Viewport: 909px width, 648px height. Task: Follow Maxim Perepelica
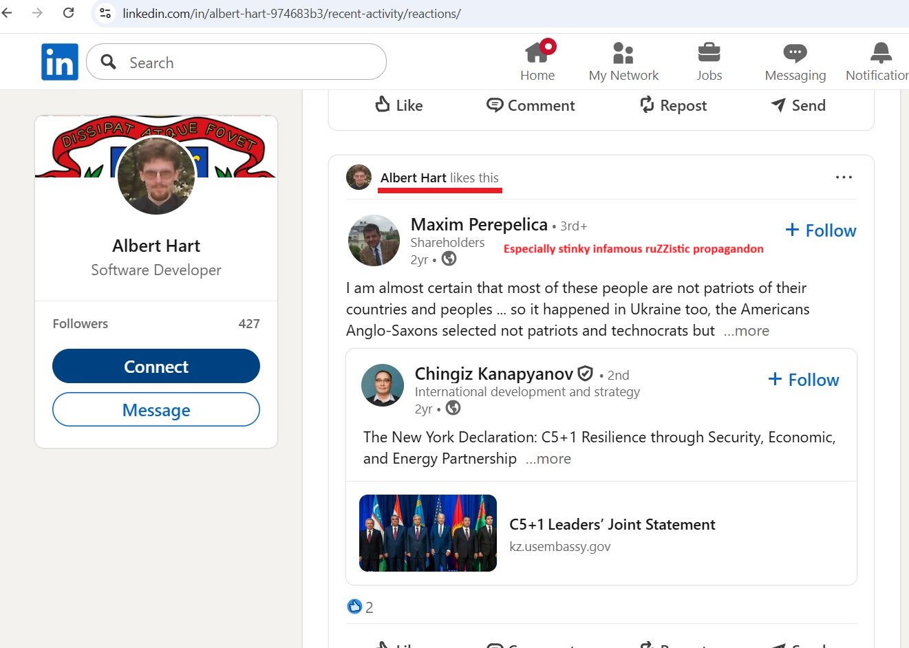[820, 230]
